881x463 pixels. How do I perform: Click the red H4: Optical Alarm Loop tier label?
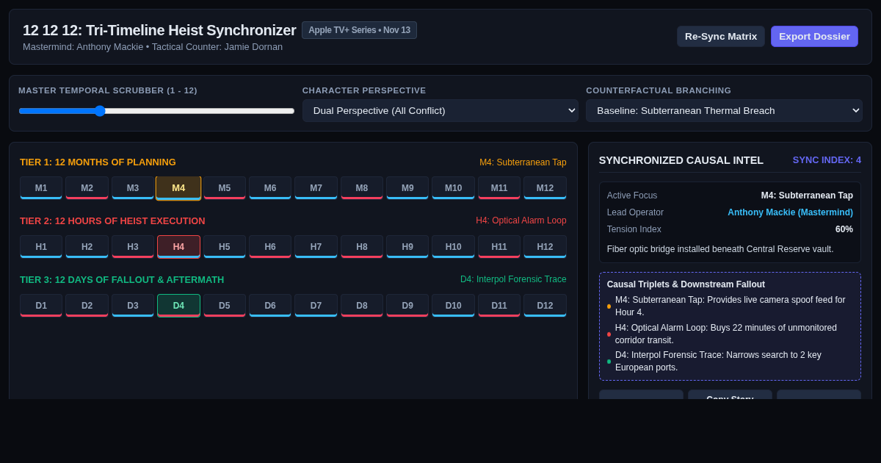(x=521, y=220)
